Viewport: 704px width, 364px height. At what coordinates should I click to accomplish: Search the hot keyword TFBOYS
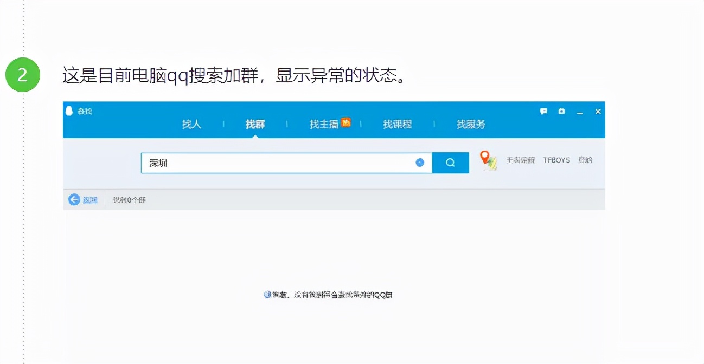pyautogui.click(x=556, y=160)
